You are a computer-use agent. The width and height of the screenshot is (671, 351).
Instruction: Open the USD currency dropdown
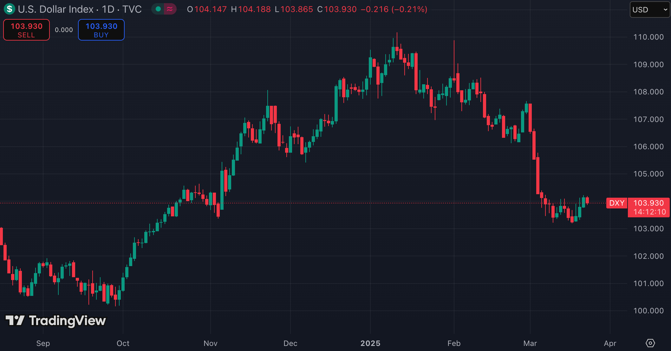point(649,10)
